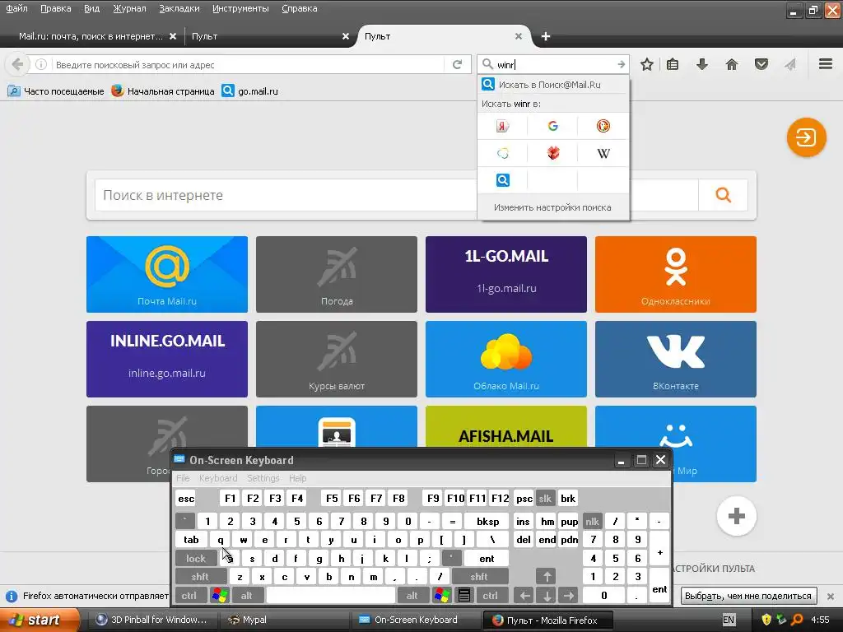Toggle the lock key on keyboard

pos(196,559)
